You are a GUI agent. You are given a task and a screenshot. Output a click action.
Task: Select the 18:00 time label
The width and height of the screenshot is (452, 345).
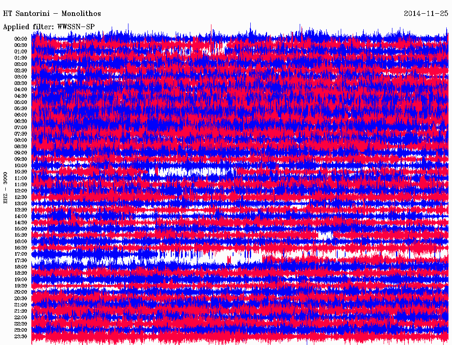point(21,267)
